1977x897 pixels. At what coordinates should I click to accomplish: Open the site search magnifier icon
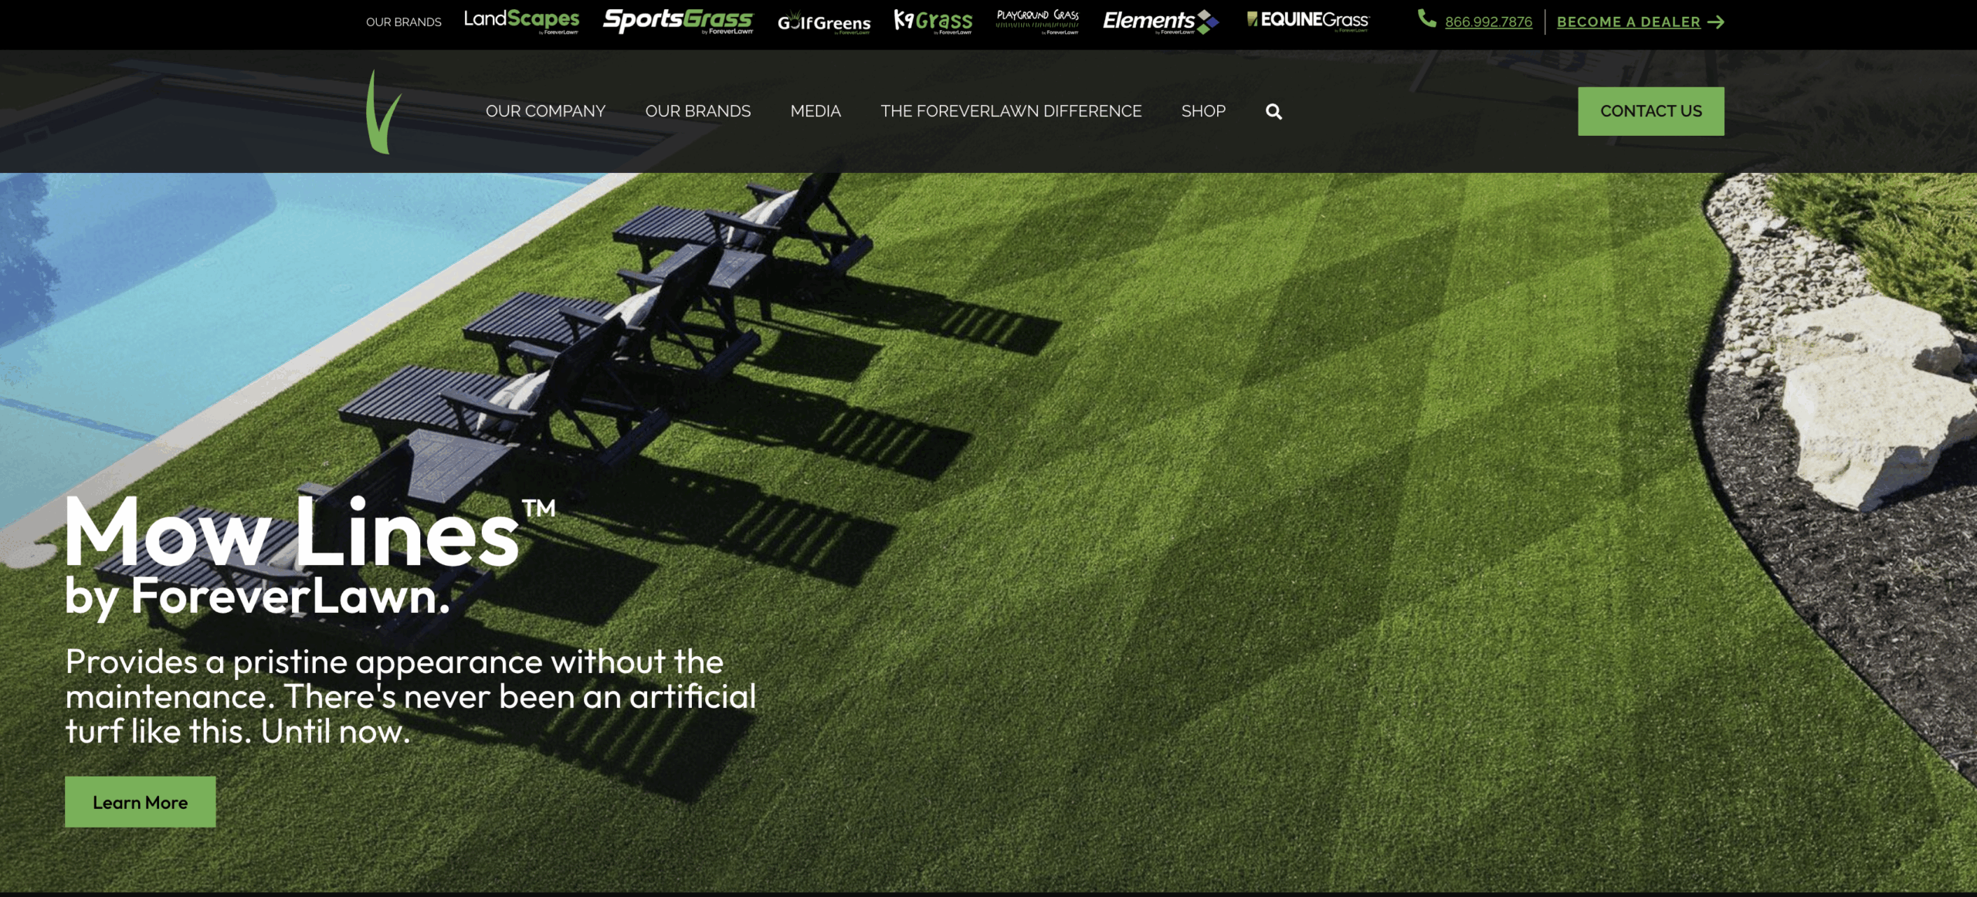(x=1273, y=112)
